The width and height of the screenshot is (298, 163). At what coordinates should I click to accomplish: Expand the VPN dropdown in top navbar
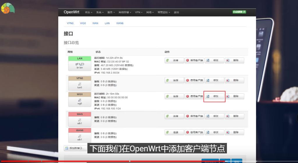pos(139,12)
